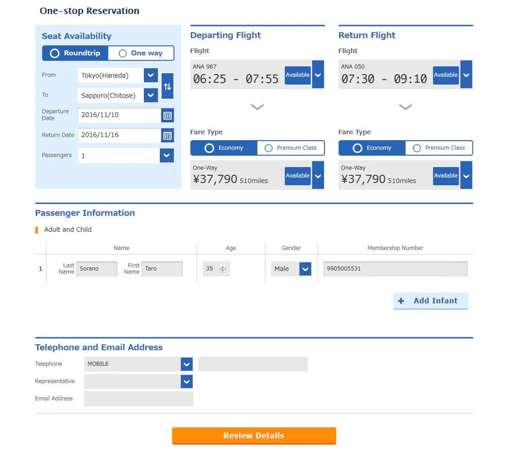
Task: Expand details for departing flight ANA 987
Action: tap(257, 106)
